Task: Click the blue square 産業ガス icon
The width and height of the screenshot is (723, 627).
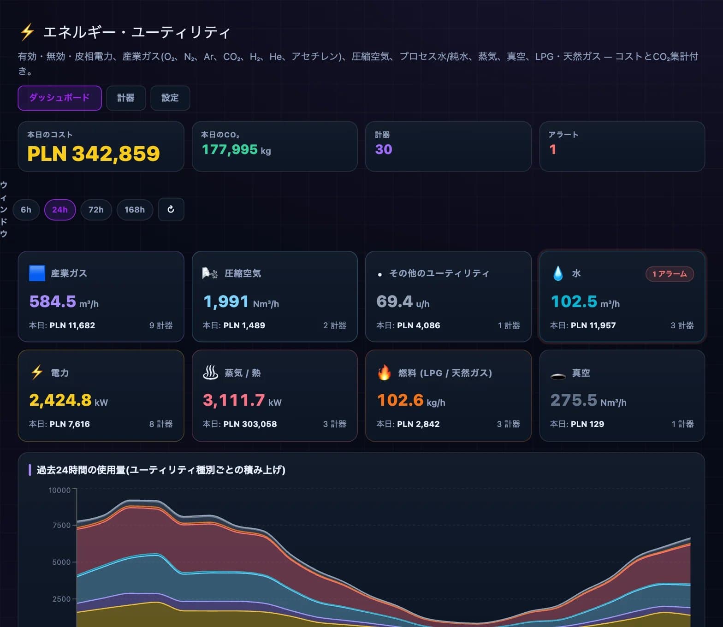Action: point(37,273)
